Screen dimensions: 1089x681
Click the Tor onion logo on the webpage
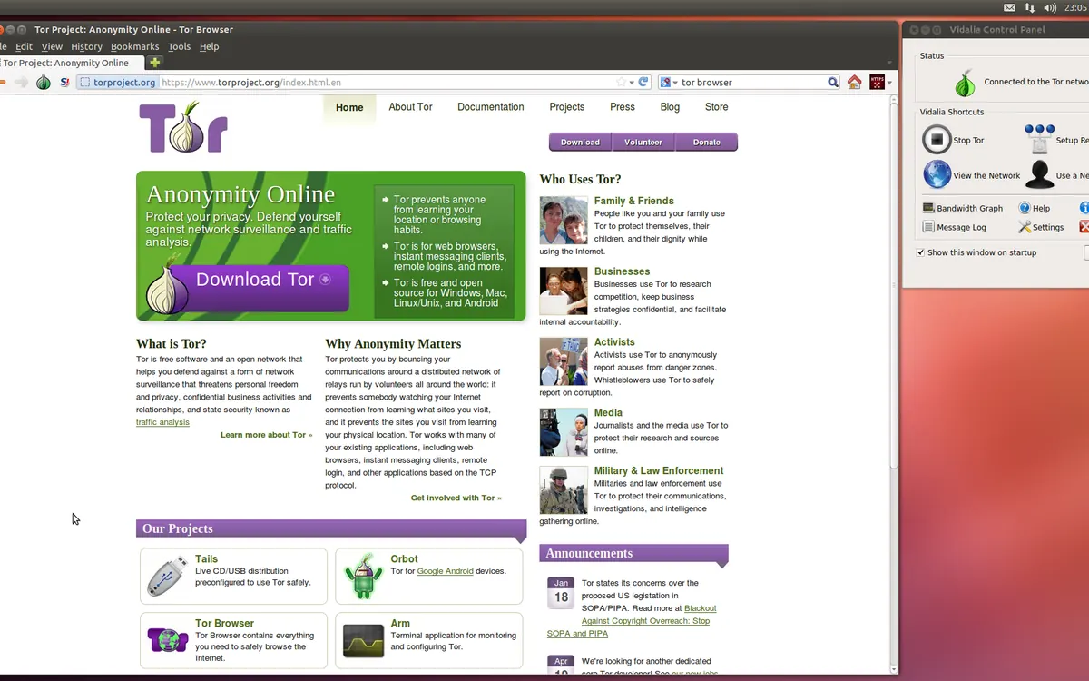click(x=183, y=127)
